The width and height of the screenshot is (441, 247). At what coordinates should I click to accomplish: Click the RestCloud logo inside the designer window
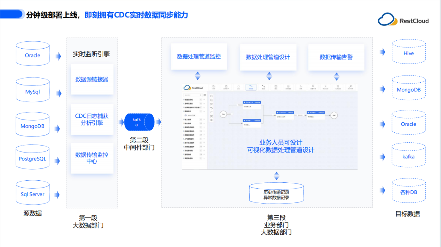tap(191, 88)
